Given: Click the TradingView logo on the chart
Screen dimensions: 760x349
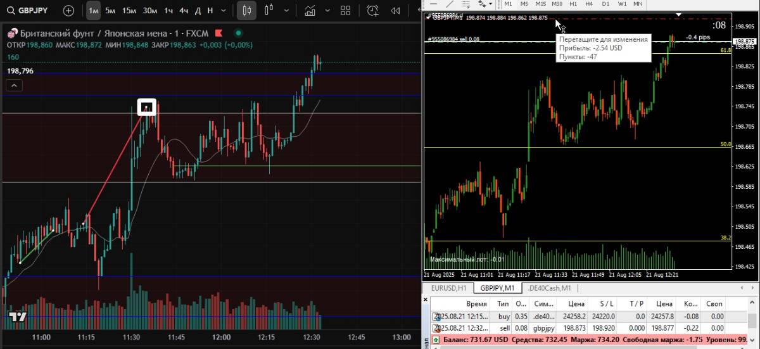Looking at the screenshot, I should 17,317.
